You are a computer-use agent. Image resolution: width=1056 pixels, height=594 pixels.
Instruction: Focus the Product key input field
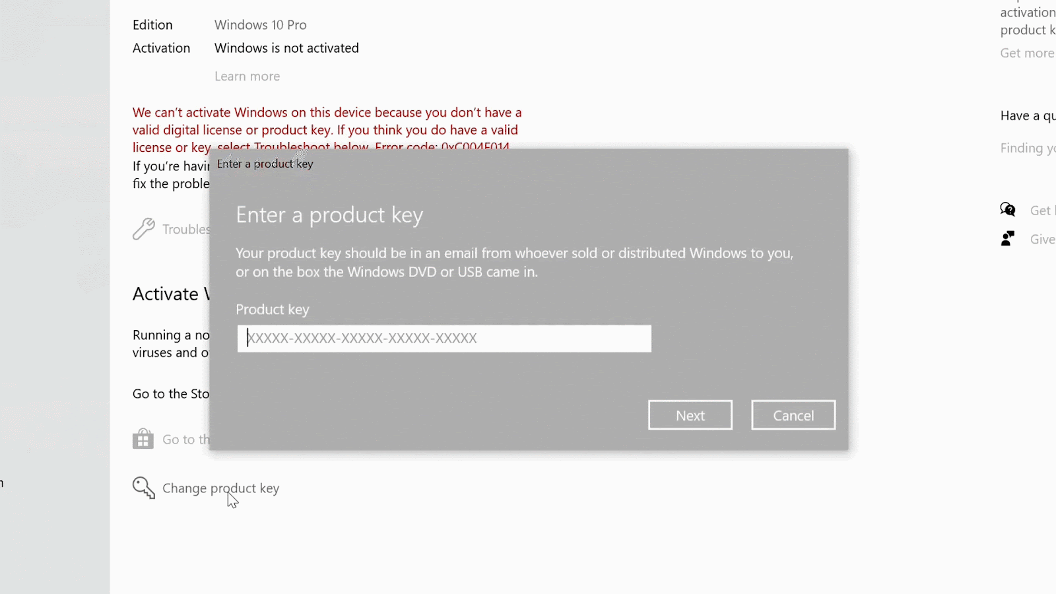click(444, 339)
